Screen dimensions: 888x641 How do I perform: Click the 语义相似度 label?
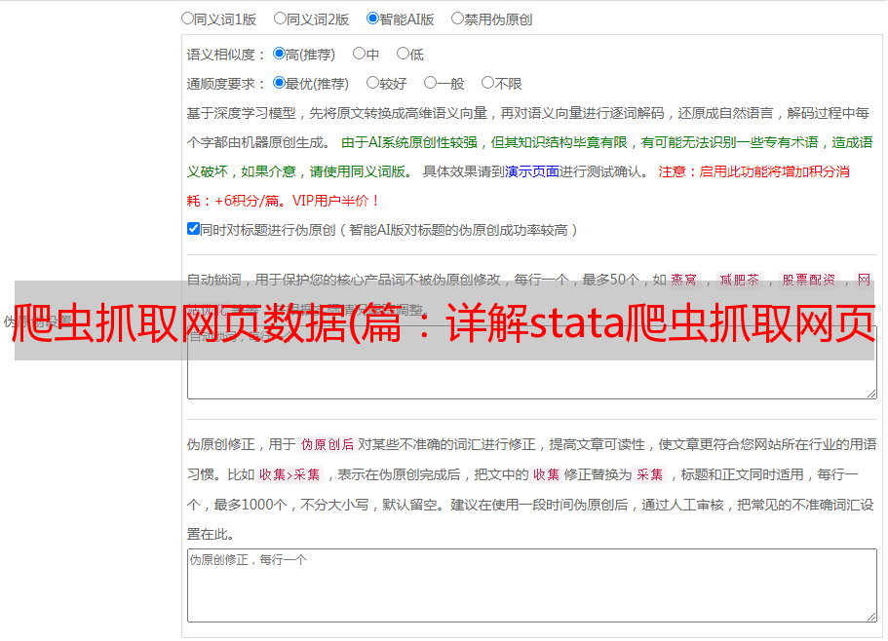click(x=221, y=55)
